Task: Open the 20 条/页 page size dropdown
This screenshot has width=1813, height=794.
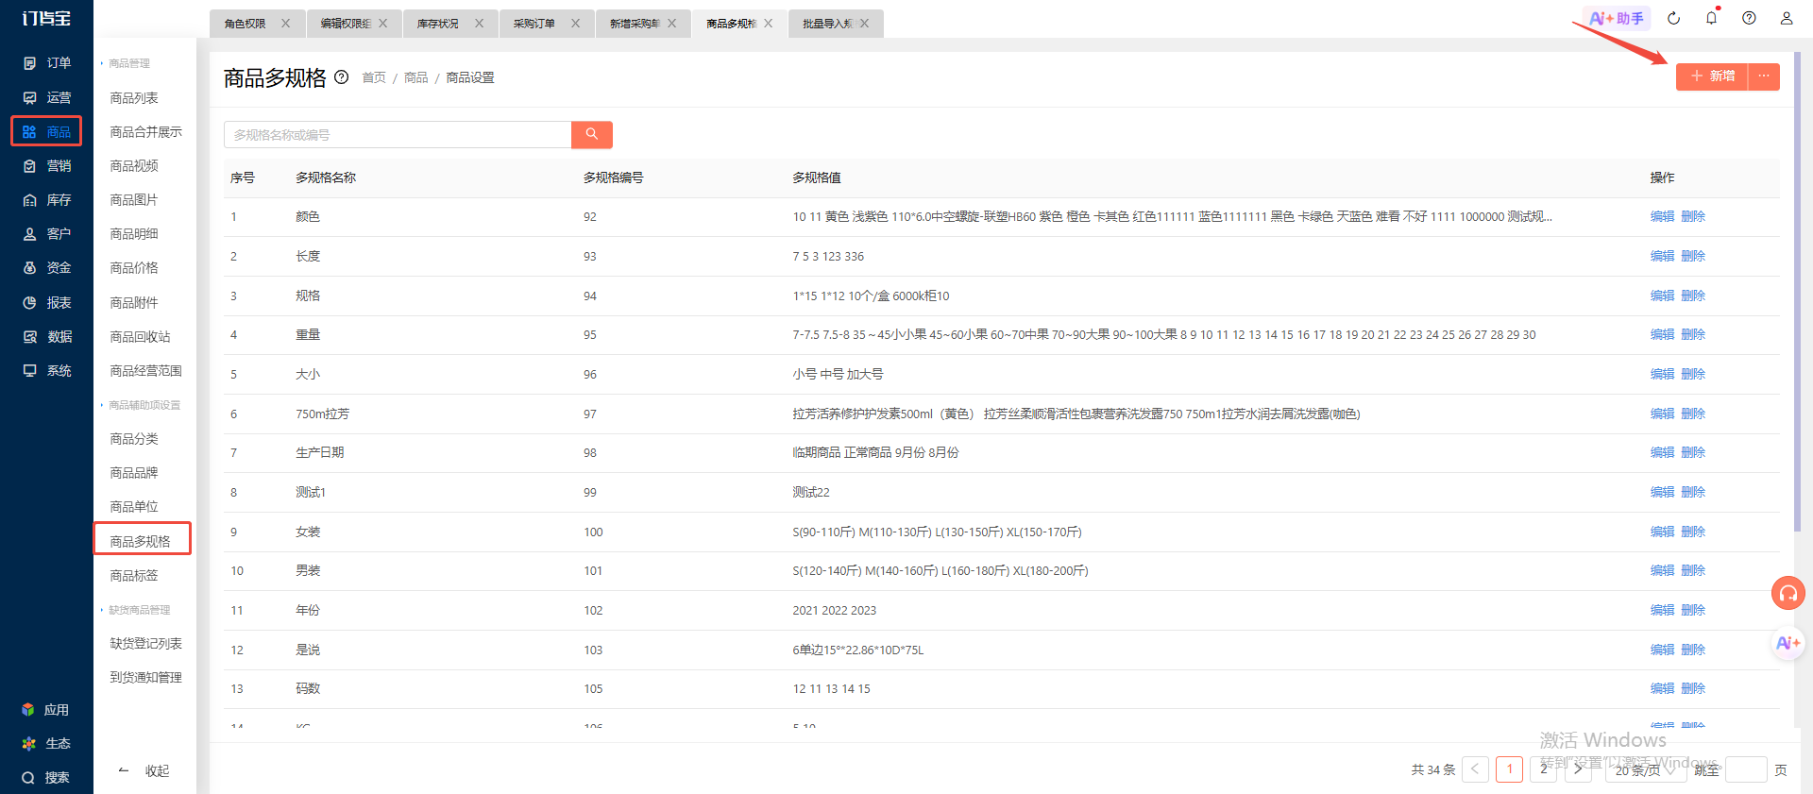Action: point(1645,769)
